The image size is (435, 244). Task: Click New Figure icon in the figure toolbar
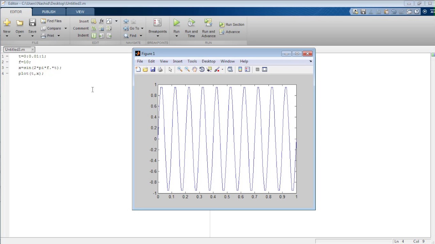click(x=138, y=69)
